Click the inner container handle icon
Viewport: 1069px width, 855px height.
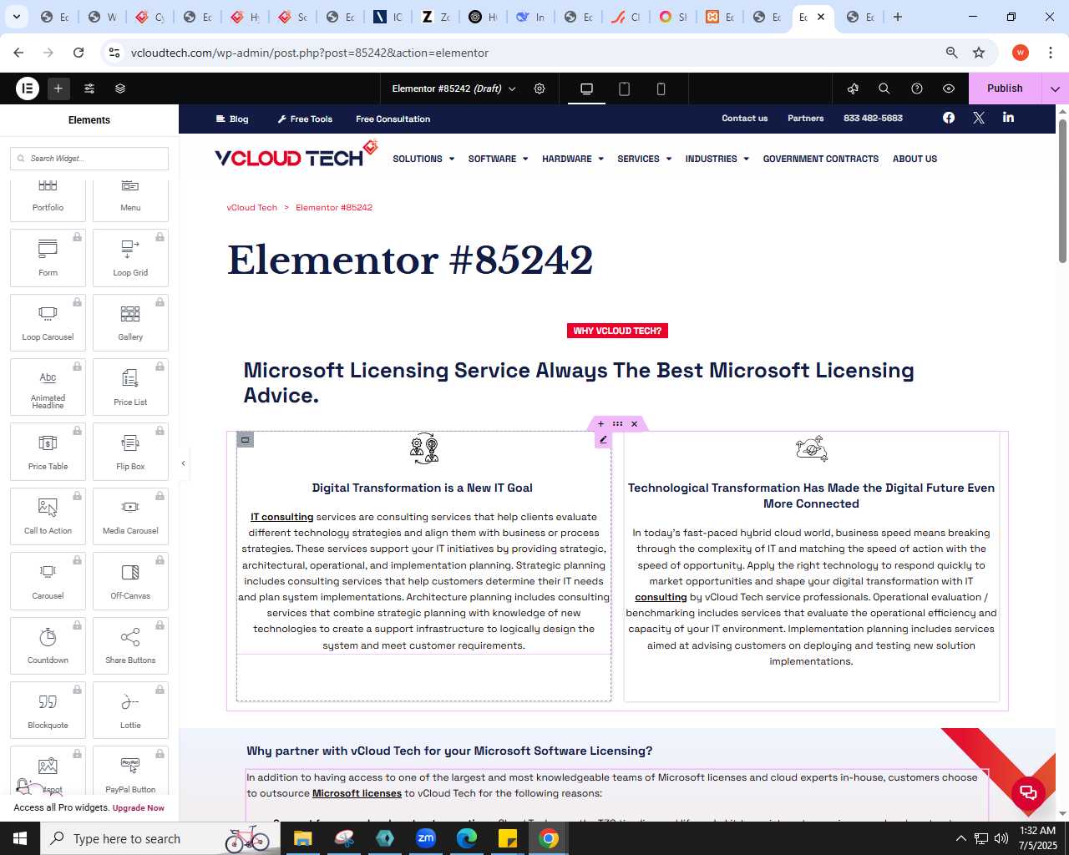(246, 440)
